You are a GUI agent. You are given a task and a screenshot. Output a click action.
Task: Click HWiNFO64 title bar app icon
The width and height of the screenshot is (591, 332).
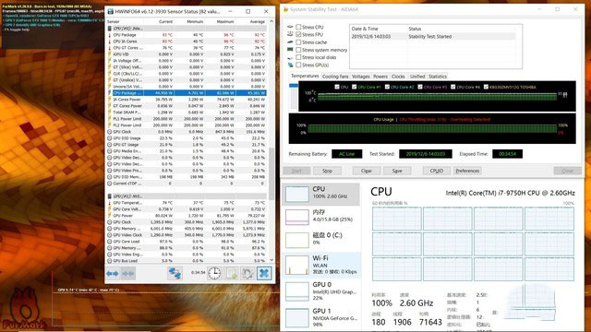111,12
